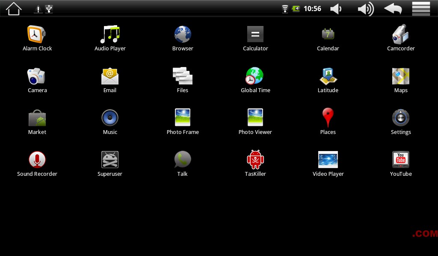Open the Browser globe icon
The image size is (438, 256).
183,35
